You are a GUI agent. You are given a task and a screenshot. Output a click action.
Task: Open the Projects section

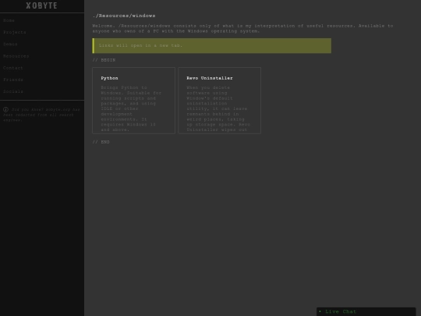pyautogui.click(x=15, y=32)
